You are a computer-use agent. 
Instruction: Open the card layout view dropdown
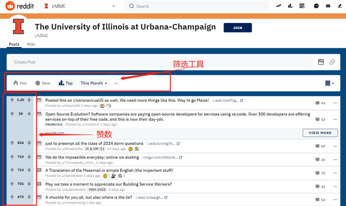click(329, 83)
